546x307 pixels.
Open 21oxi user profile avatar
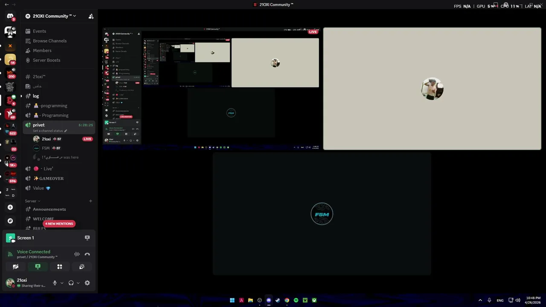coord(10,283)
